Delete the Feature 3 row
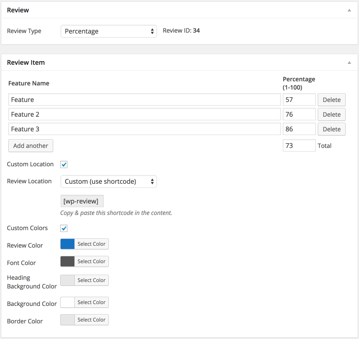 (x=331, y=129)
